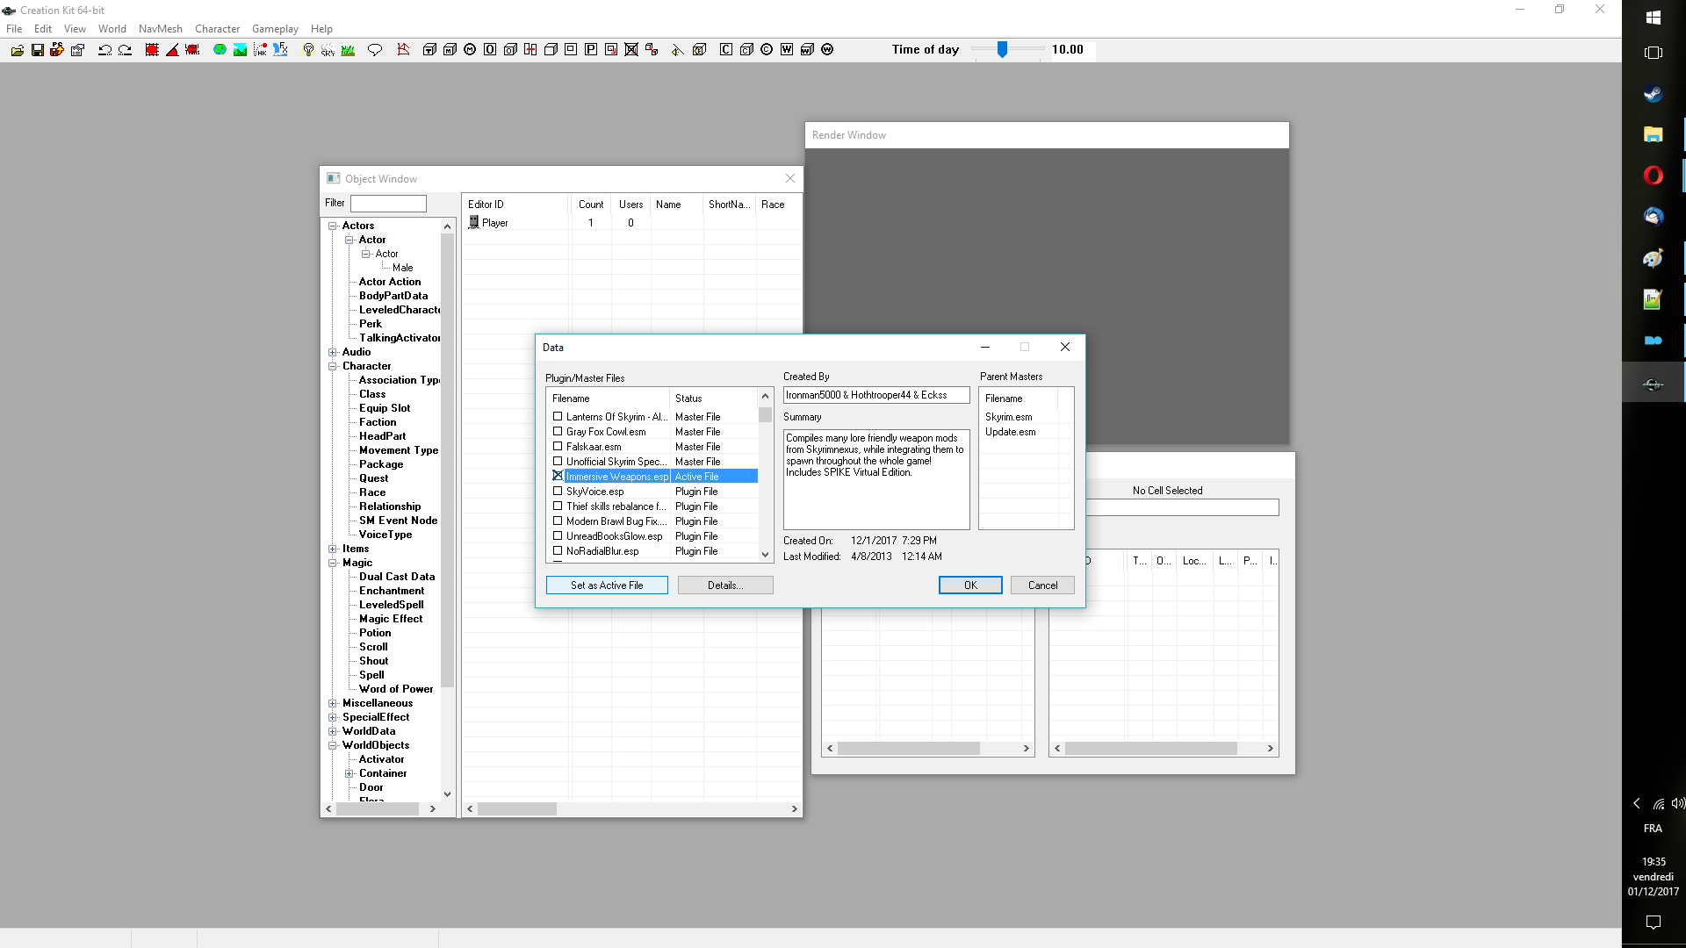
Task: Toggle the red snap-to-angle triangle icon
Action: [172, 50]
